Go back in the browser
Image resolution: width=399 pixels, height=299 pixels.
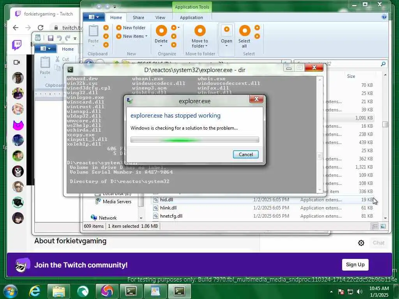(16, 28)
